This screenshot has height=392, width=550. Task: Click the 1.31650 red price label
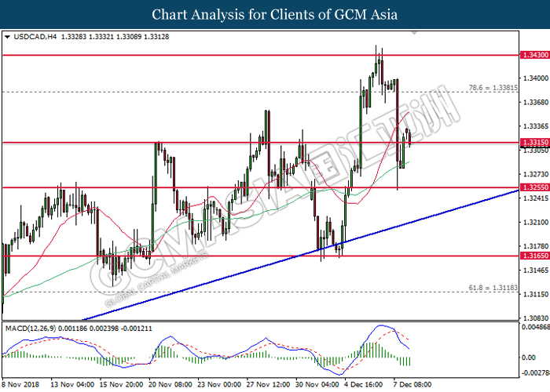535,256
